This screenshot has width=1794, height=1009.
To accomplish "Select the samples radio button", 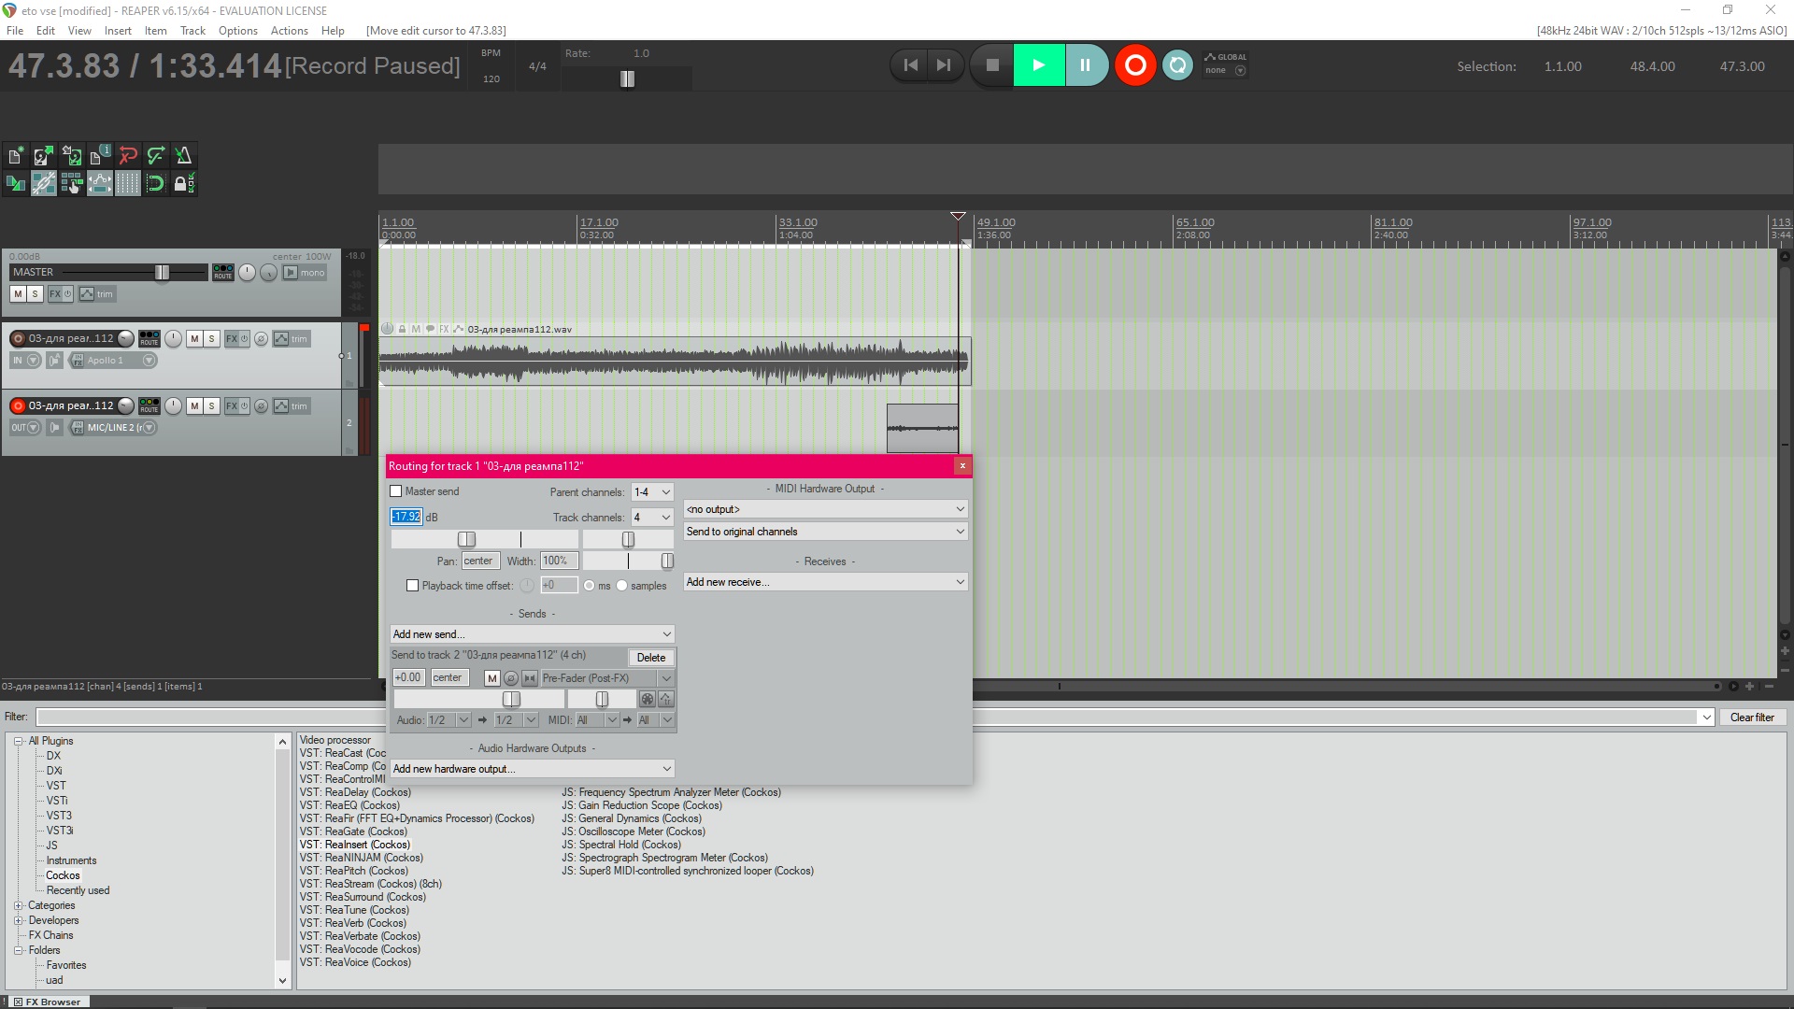I will pyautogui.click(x=622, y=586).
